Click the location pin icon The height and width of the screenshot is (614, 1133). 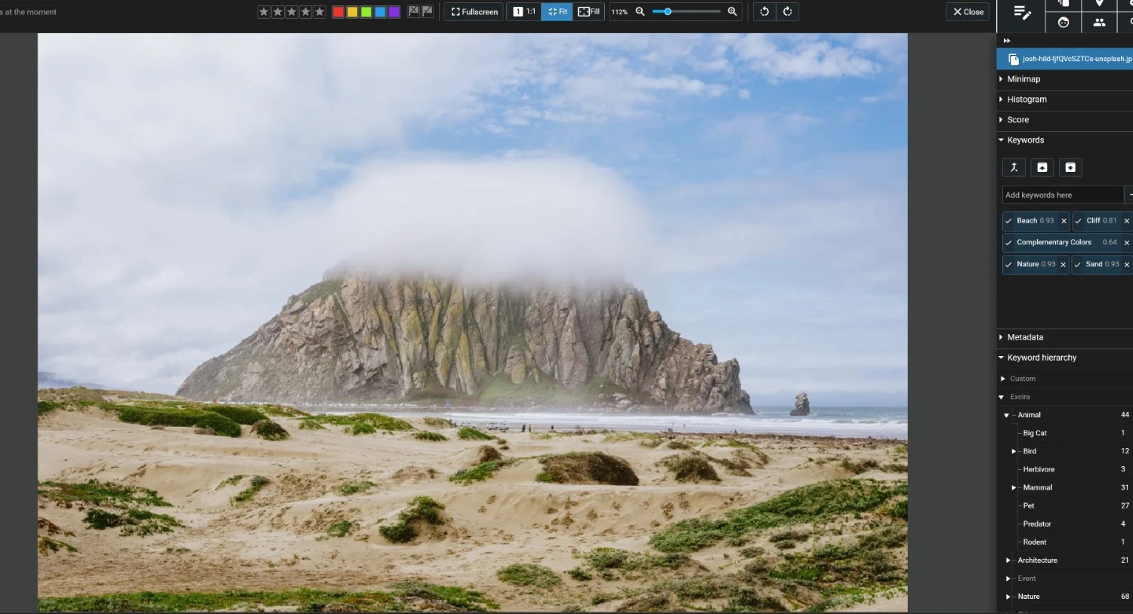point(1100,3)
